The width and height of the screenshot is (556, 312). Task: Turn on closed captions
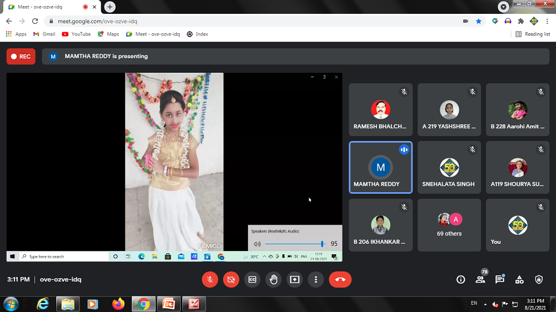252,280
